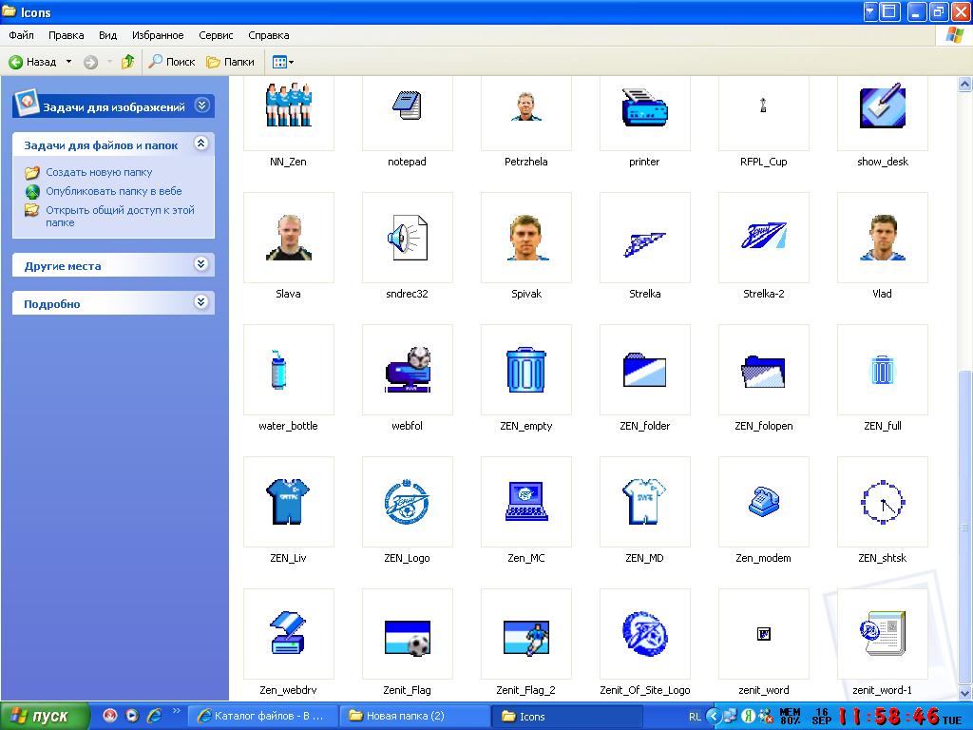The width and height of the screenshot is (973, 730).
Task: Select the Spivak portrait icon
Action: click(x=526, y=238)
